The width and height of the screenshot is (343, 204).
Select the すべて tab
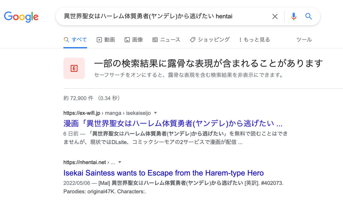(75, 40)
